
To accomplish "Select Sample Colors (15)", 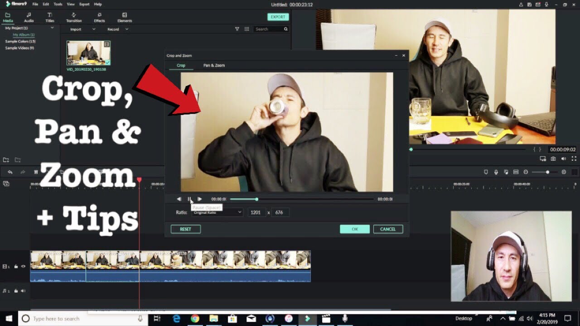I will [20, 41].
